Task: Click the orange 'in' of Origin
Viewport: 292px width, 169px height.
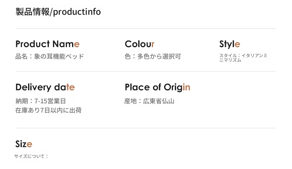Action: click(186, 87)
